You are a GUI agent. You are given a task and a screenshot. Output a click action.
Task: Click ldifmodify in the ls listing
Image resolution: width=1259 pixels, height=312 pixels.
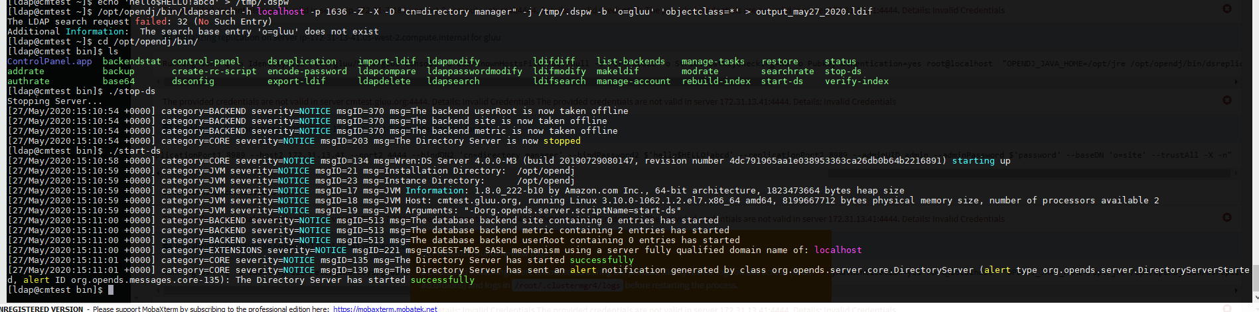coord(559,71)
